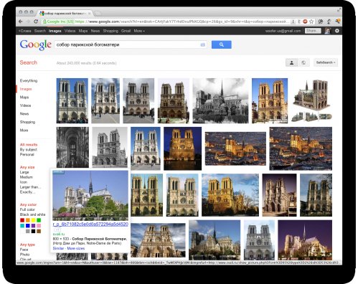
Task: Enter fullscreen with the window's diagonal arrows icon
Action: pyautogui.click(x=339, y=10)
